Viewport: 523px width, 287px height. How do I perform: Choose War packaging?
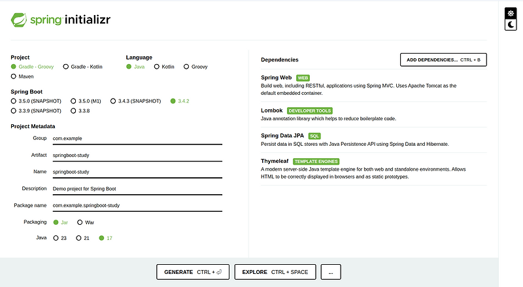pos(86,222)
